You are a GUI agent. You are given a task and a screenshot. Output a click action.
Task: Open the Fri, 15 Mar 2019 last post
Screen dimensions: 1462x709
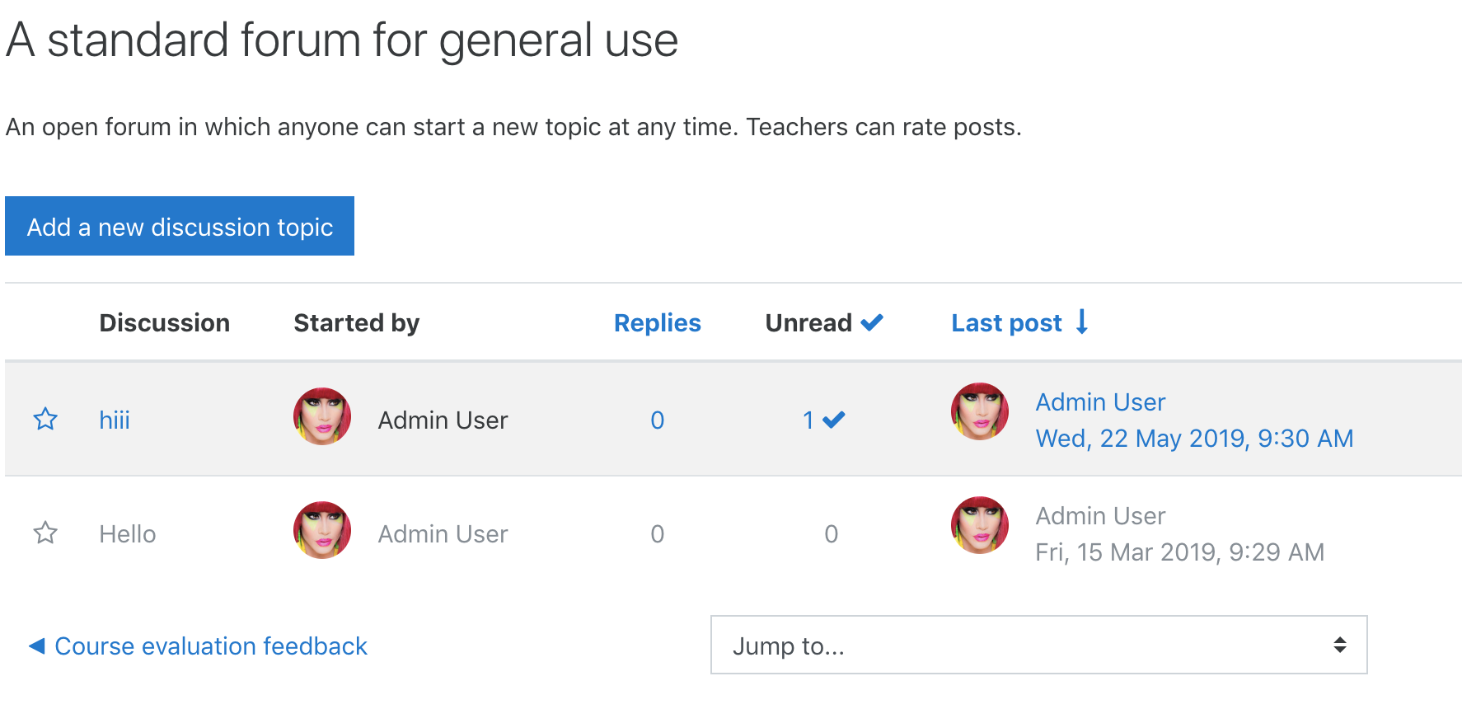point(1179,552)
